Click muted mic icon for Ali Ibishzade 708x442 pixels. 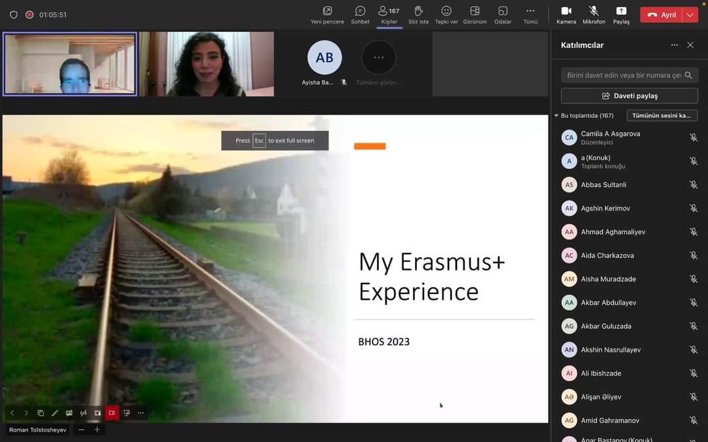(x=694, y=373)
